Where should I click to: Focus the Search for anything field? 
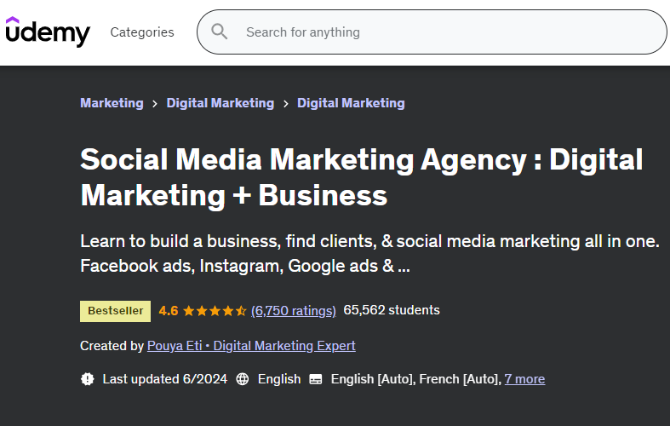point(443,32)
